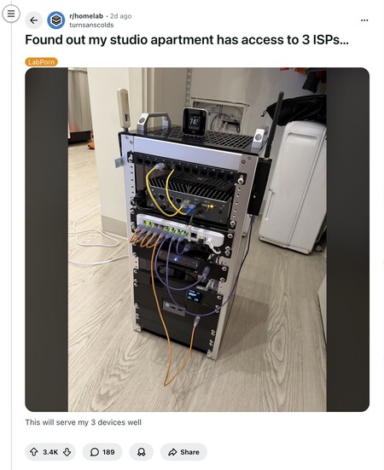Click the speech bubble comment icon

coord(95,452)
